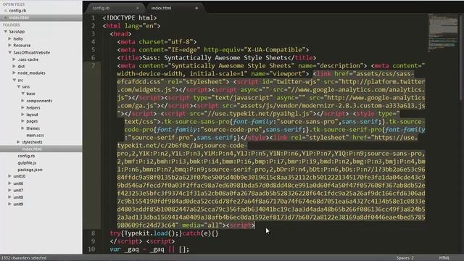
Task: Expand the helpers folder
Action: pos(22,108)
